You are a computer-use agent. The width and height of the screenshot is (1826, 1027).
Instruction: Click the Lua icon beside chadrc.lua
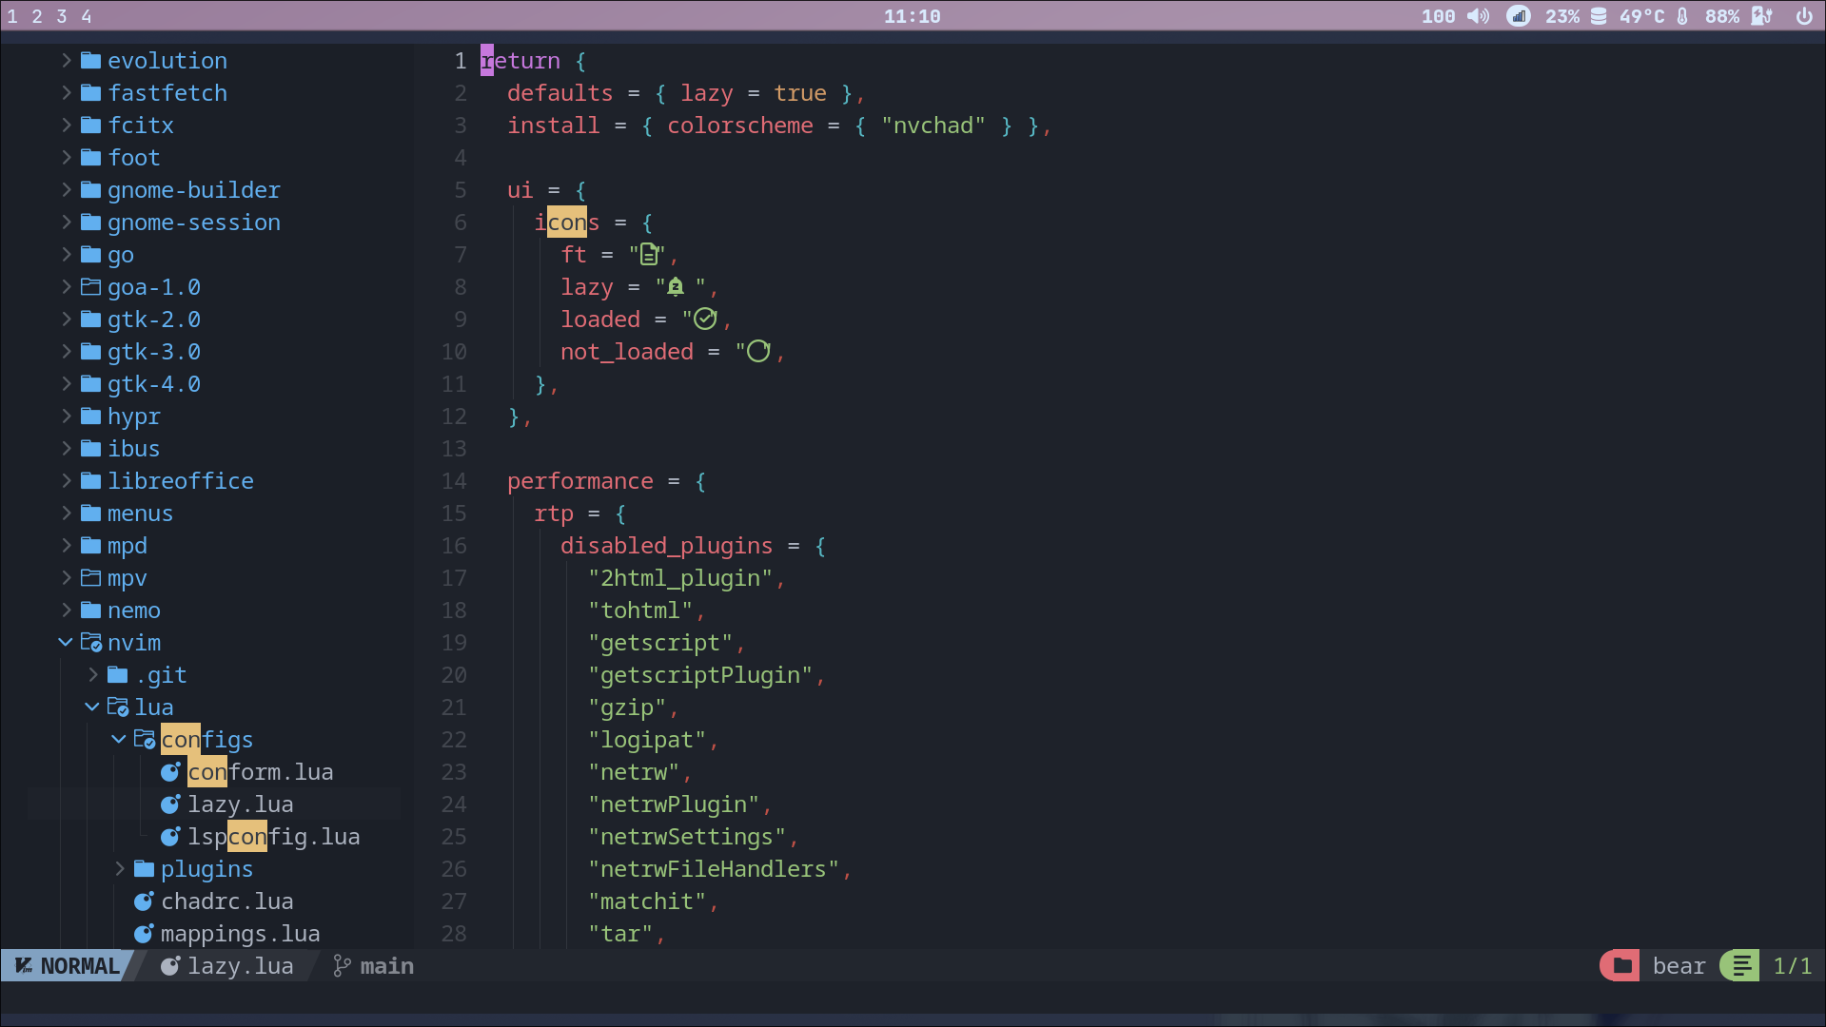tap(145, 901)
